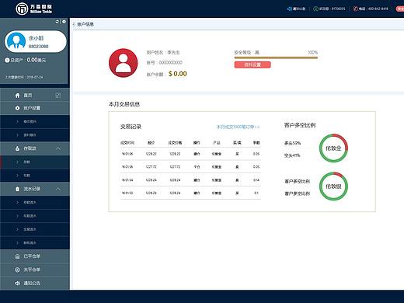Viewport: 404px width, 303px height.
Task: Click the 客户多空比例 heading
Action: click(300, 125)
